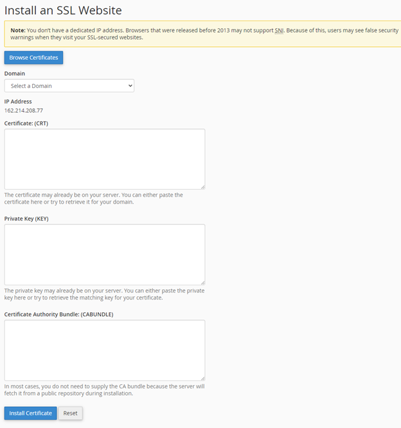Open the Select a Domain dropdown
The image size is (401, 428).
pos(69,85)
